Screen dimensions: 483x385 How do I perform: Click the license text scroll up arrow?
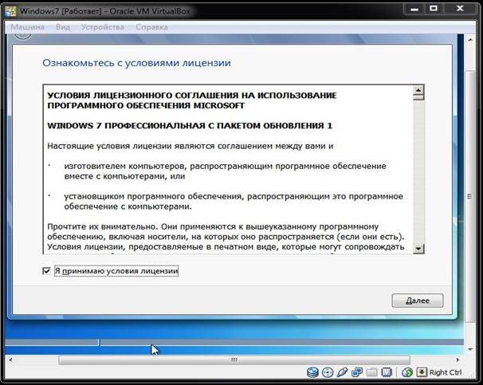coord(418,90)
